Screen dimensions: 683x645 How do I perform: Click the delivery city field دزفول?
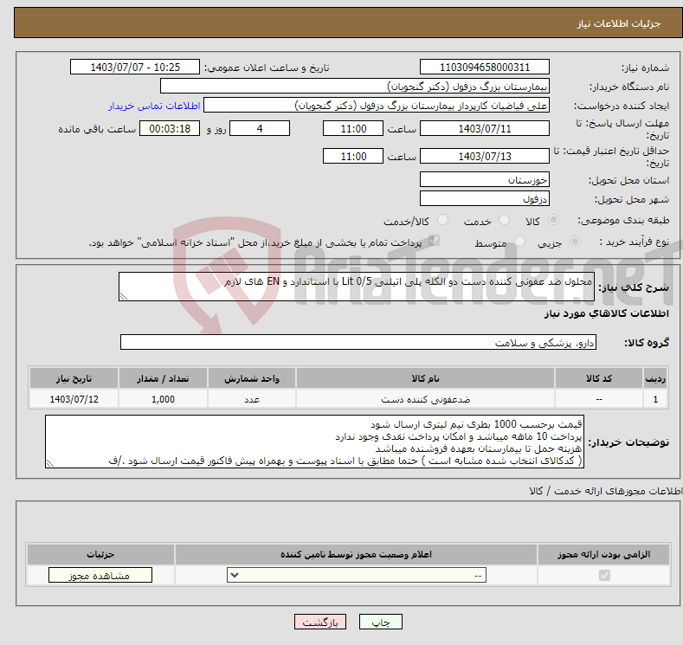(485, 198)
